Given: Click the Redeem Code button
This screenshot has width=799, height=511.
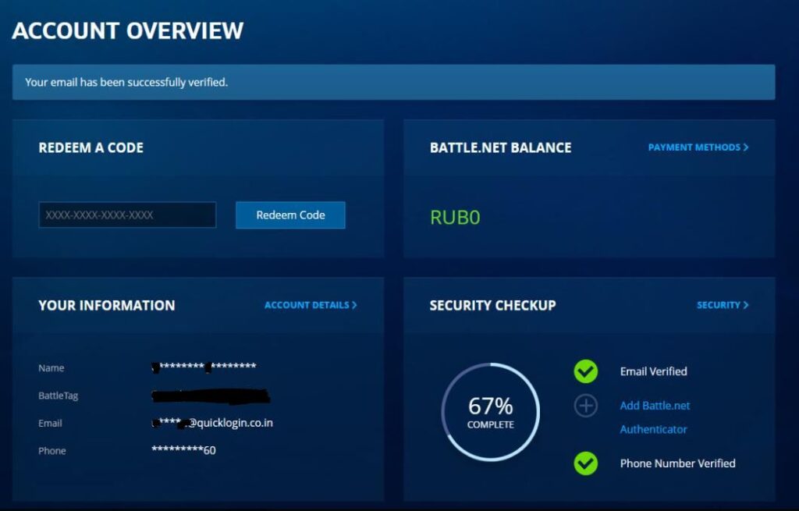Looking at the screenshot, I should pos(290,215).
